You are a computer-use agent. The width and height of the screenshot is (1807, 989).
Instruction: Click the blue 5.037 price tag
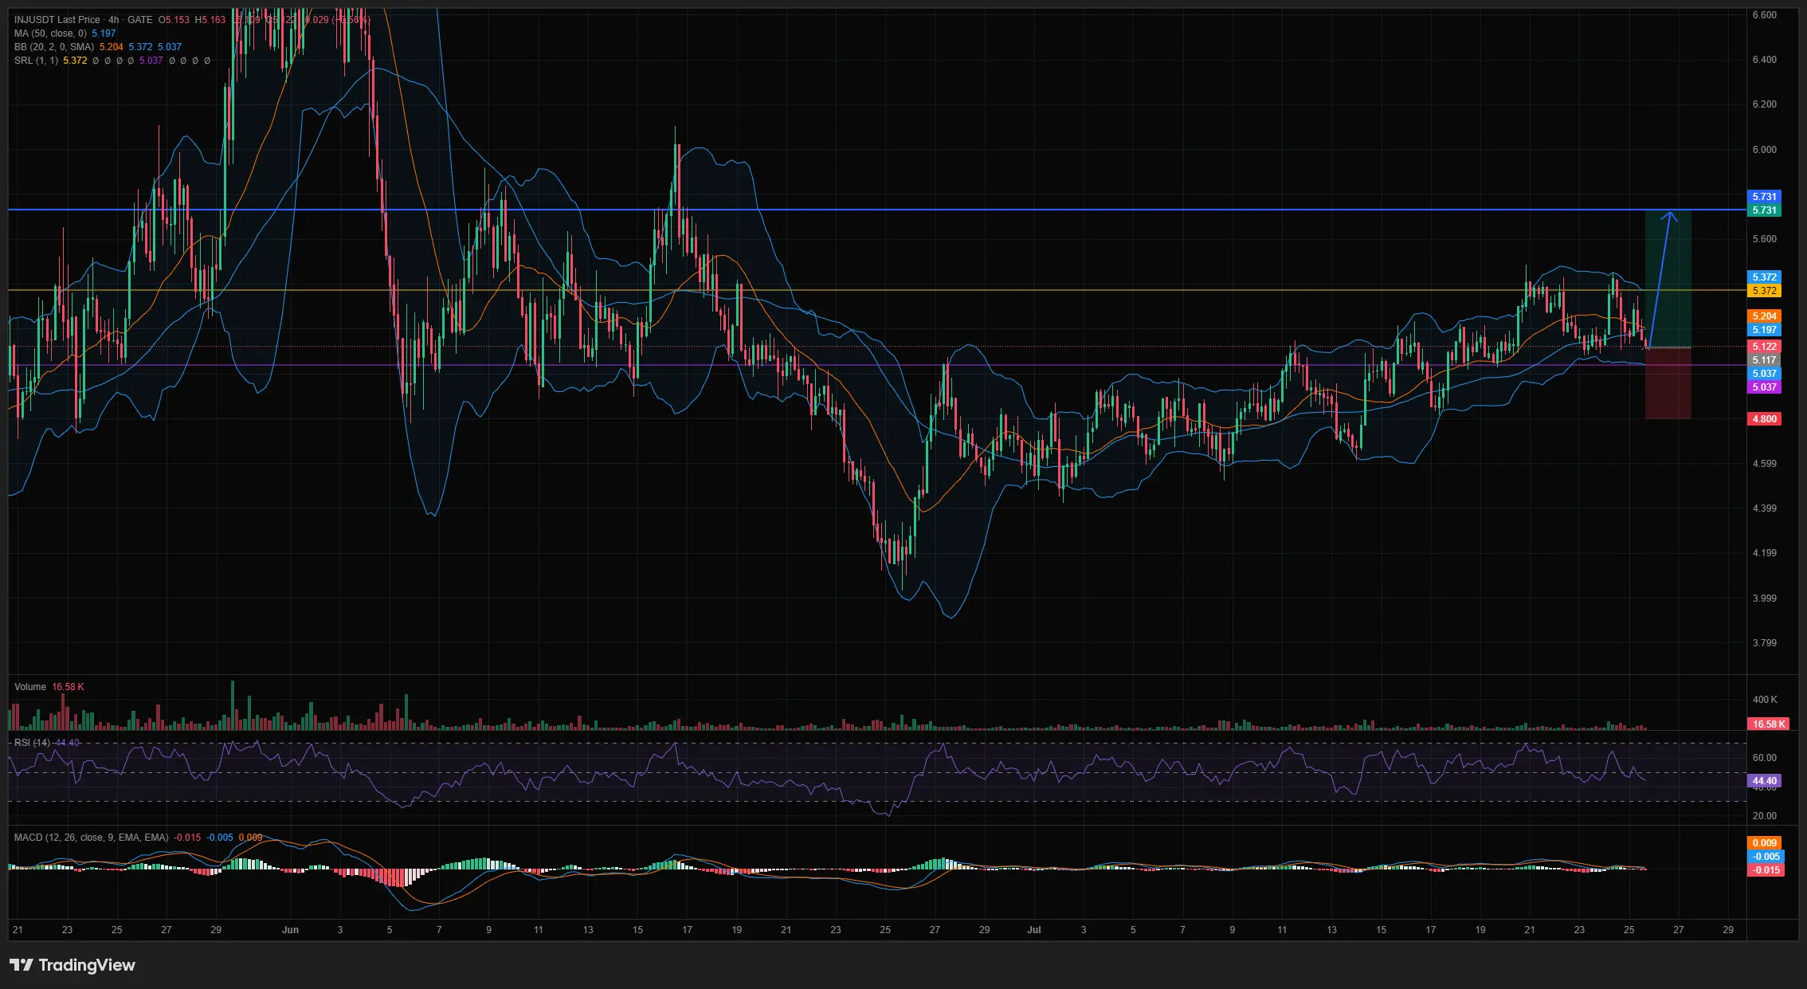[1765, 374]
